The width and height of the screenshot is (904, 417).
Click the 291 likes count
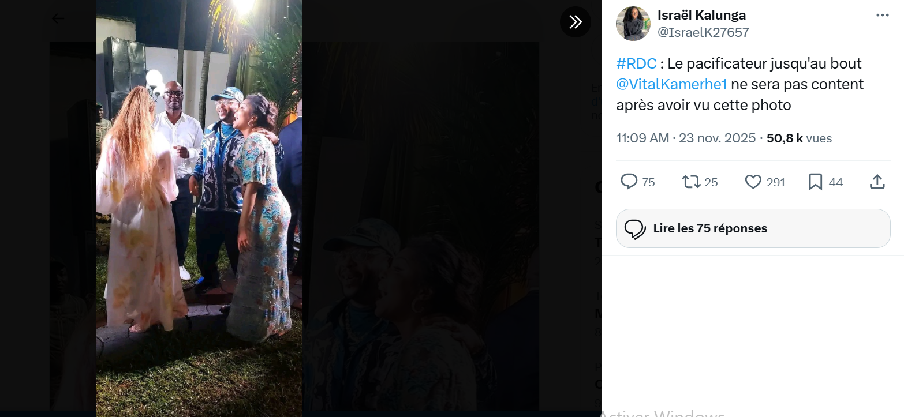click(776, 183)
